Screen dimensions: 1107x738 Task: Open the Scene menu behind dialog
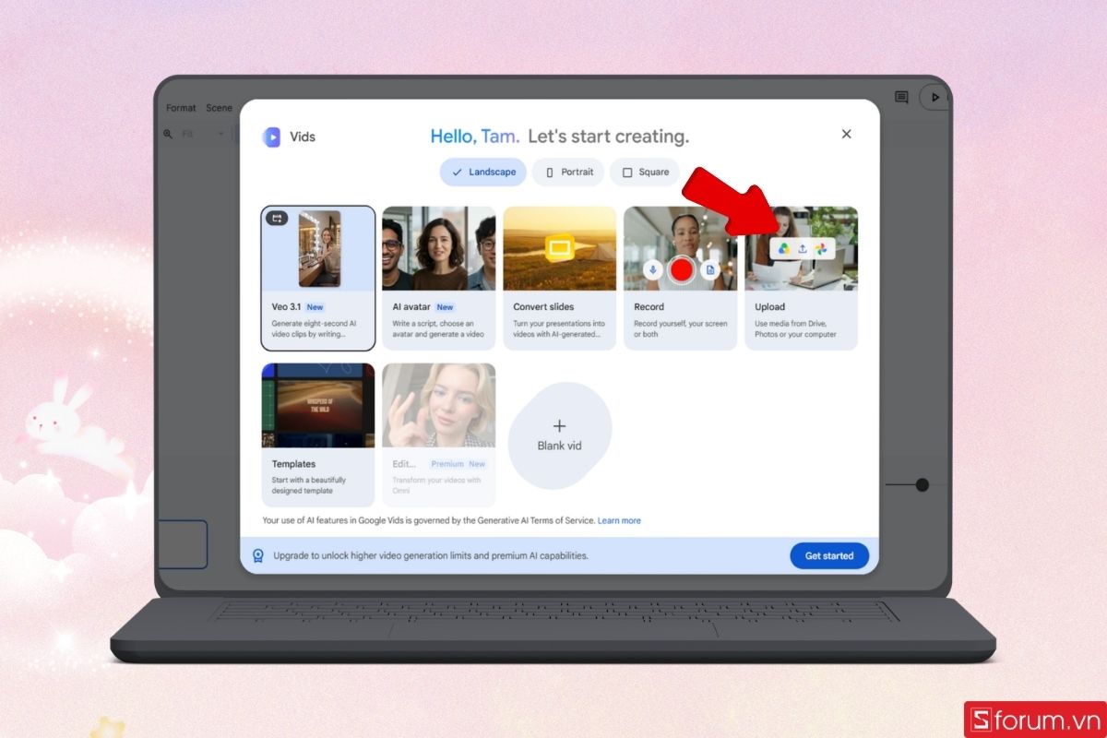220,108
